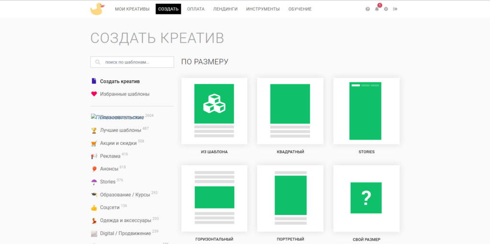490x244 pixels.
Task: Click the shopping cart icon for discounts
Action: [x=94, y=143]
